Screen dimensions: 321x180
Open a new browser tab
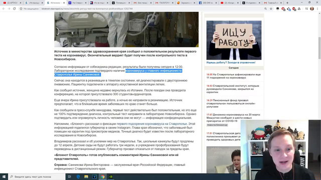pos(287,3)
